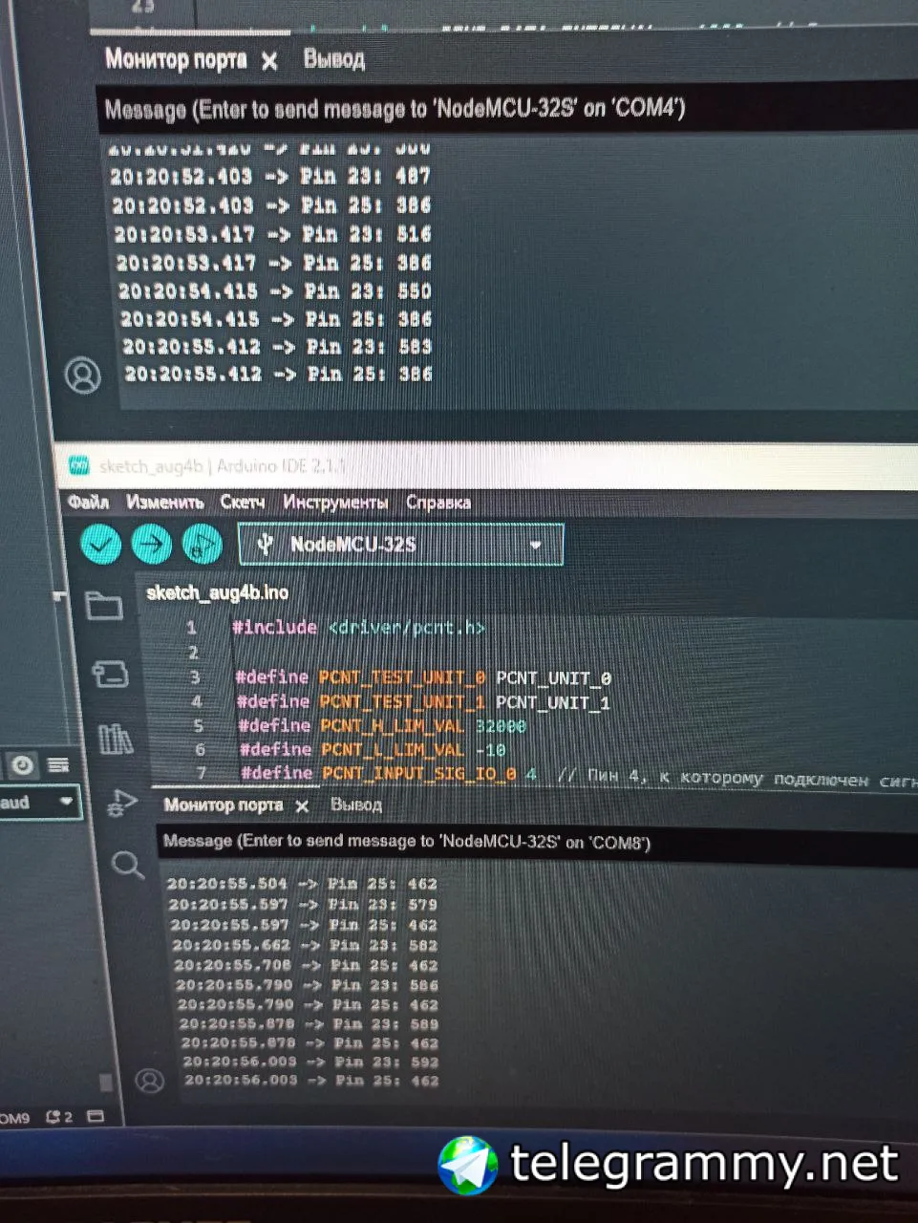
Task: Open the Sketchbook folder sidebar icon
Action: point(103,606)
